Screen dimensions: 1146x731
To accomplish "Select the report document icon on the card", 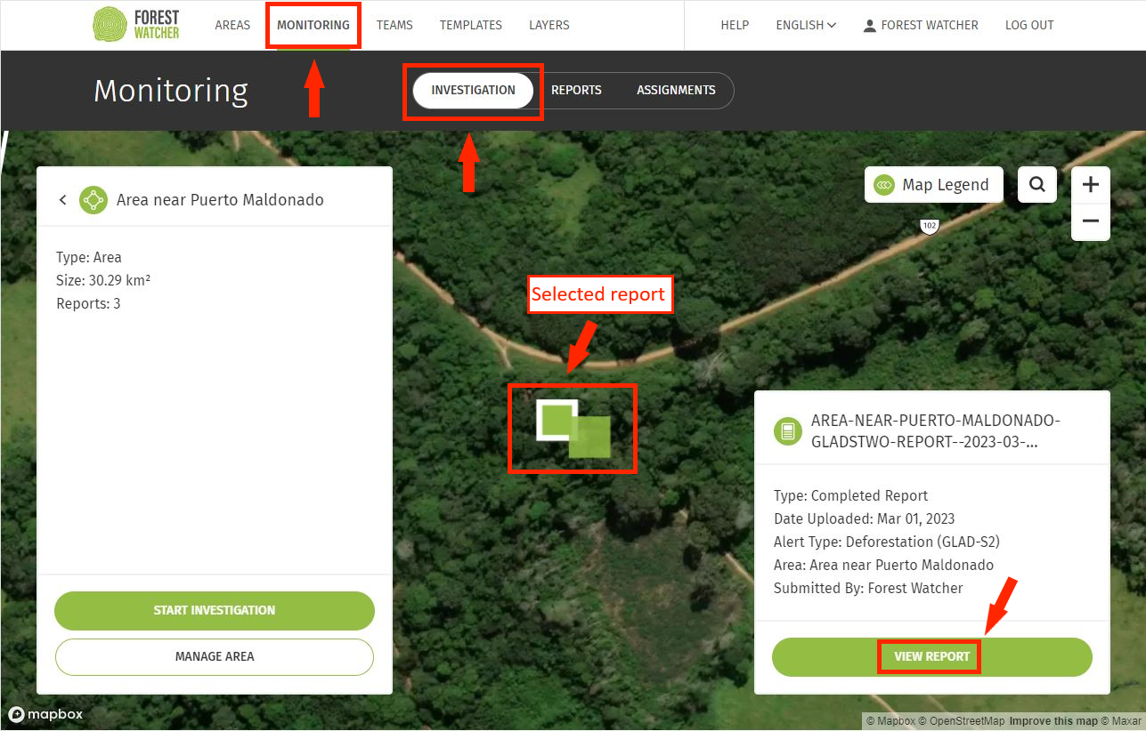I will [x=787, y=431].
